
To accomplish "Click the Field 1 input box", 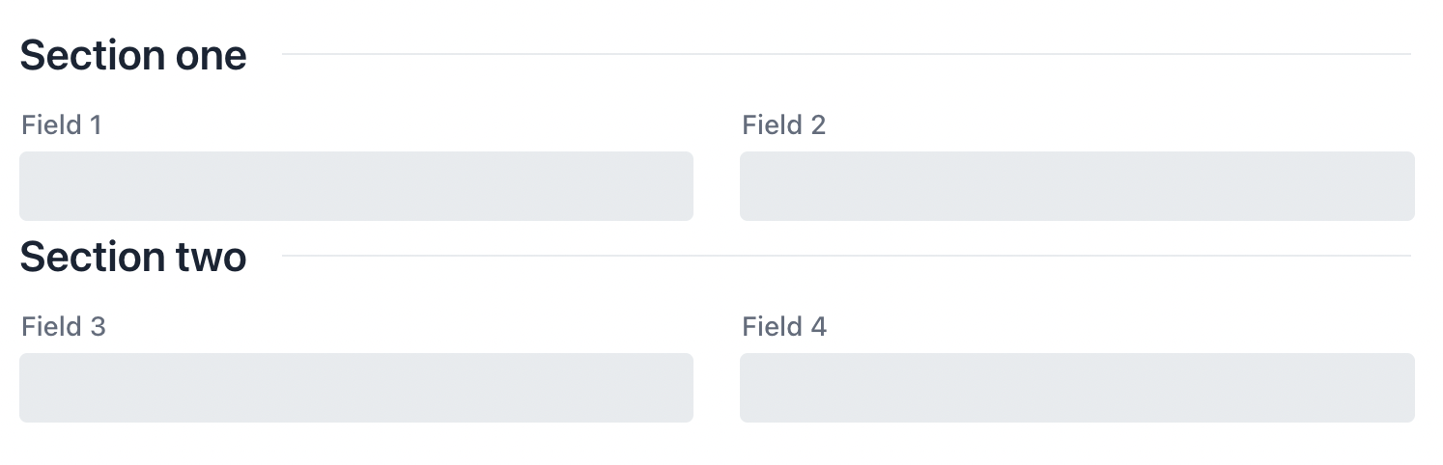I will [x=356, y=186].
